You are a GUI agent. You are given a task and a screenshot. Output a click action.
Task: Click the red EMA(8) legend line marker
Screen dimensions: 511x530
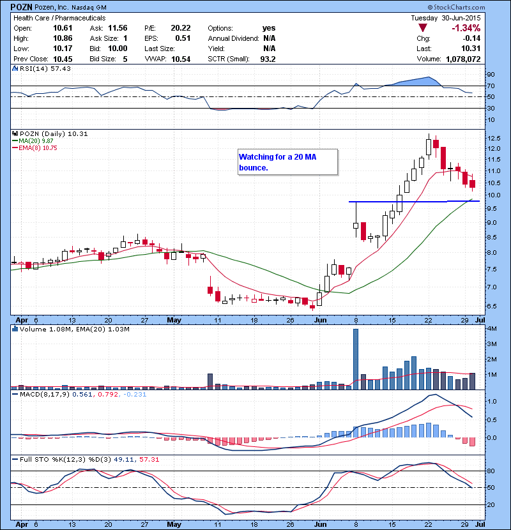(15, 148)
